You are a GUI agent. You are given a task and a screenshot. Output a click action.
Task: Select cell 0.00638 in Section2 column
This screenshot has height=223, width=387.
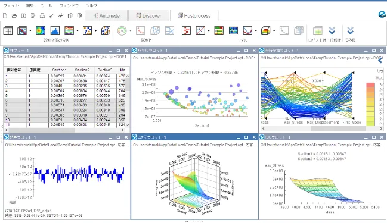tap(83, 81)
